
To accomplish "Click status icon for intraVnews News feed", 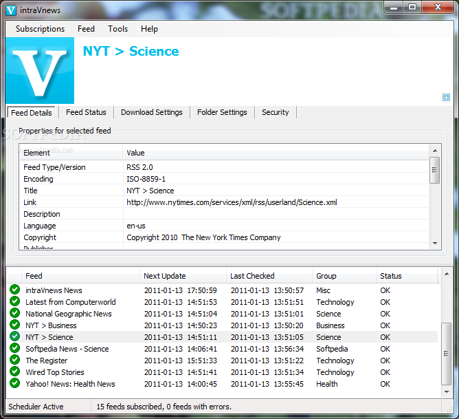I will click(14, 290).
